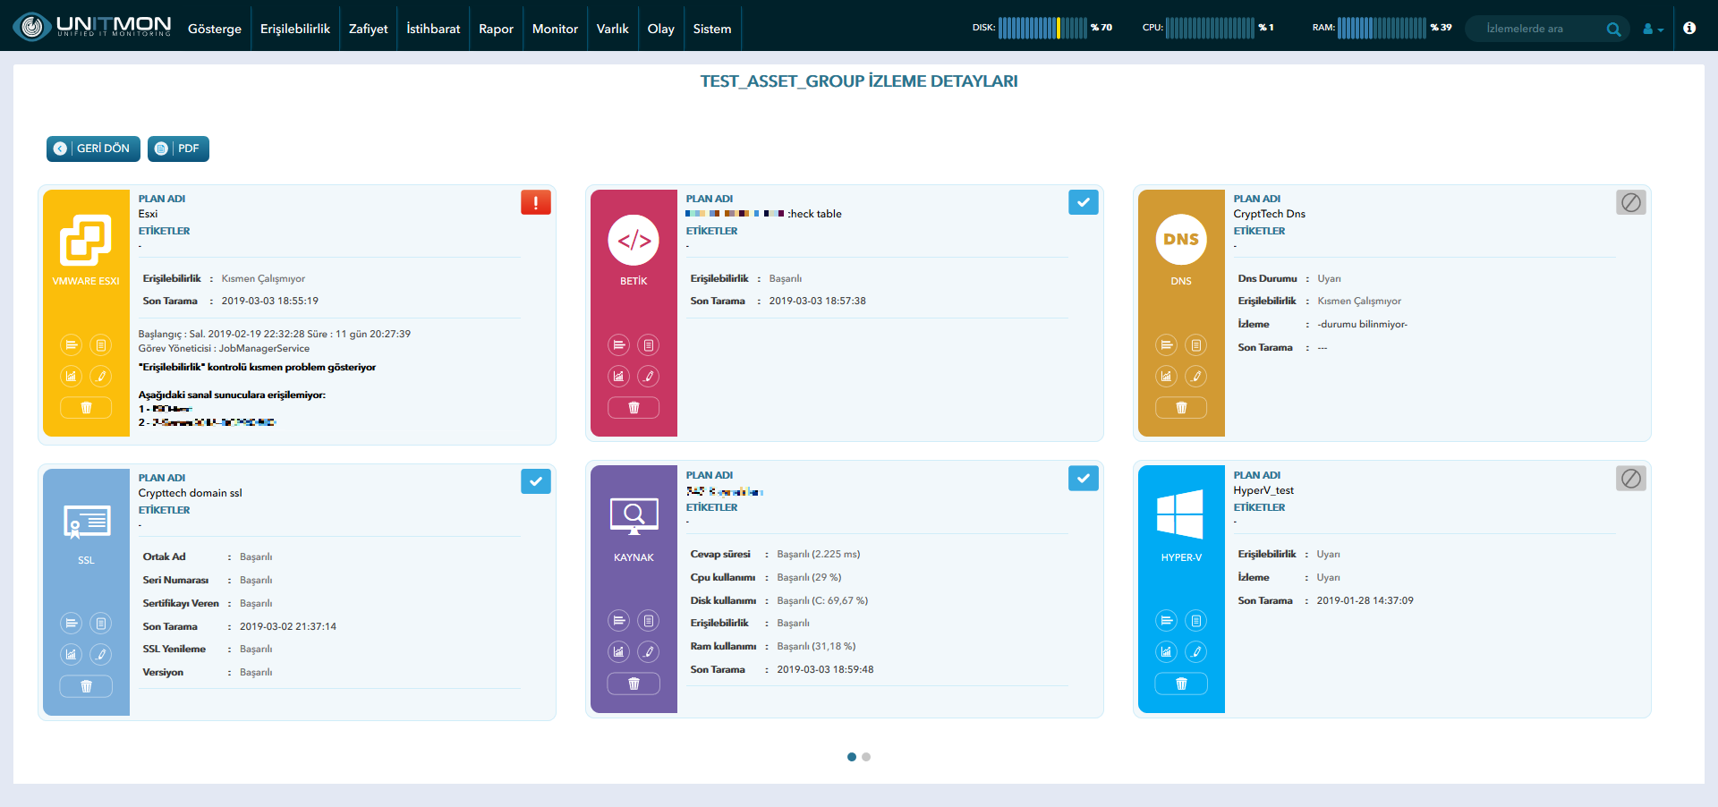Toggle the disabled status icon on CryptTech Dns
Screen dimensions: 1718x807
click(1631, 203)
